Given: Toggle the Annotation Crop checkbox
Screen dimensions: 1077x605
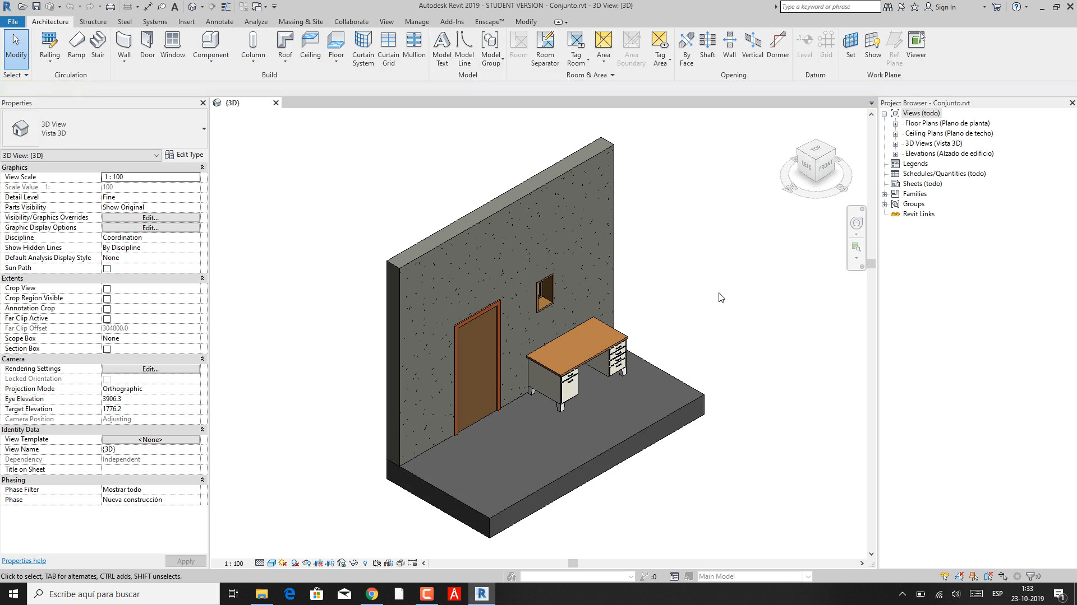Looking at the screenshot, I should [107, 309].
